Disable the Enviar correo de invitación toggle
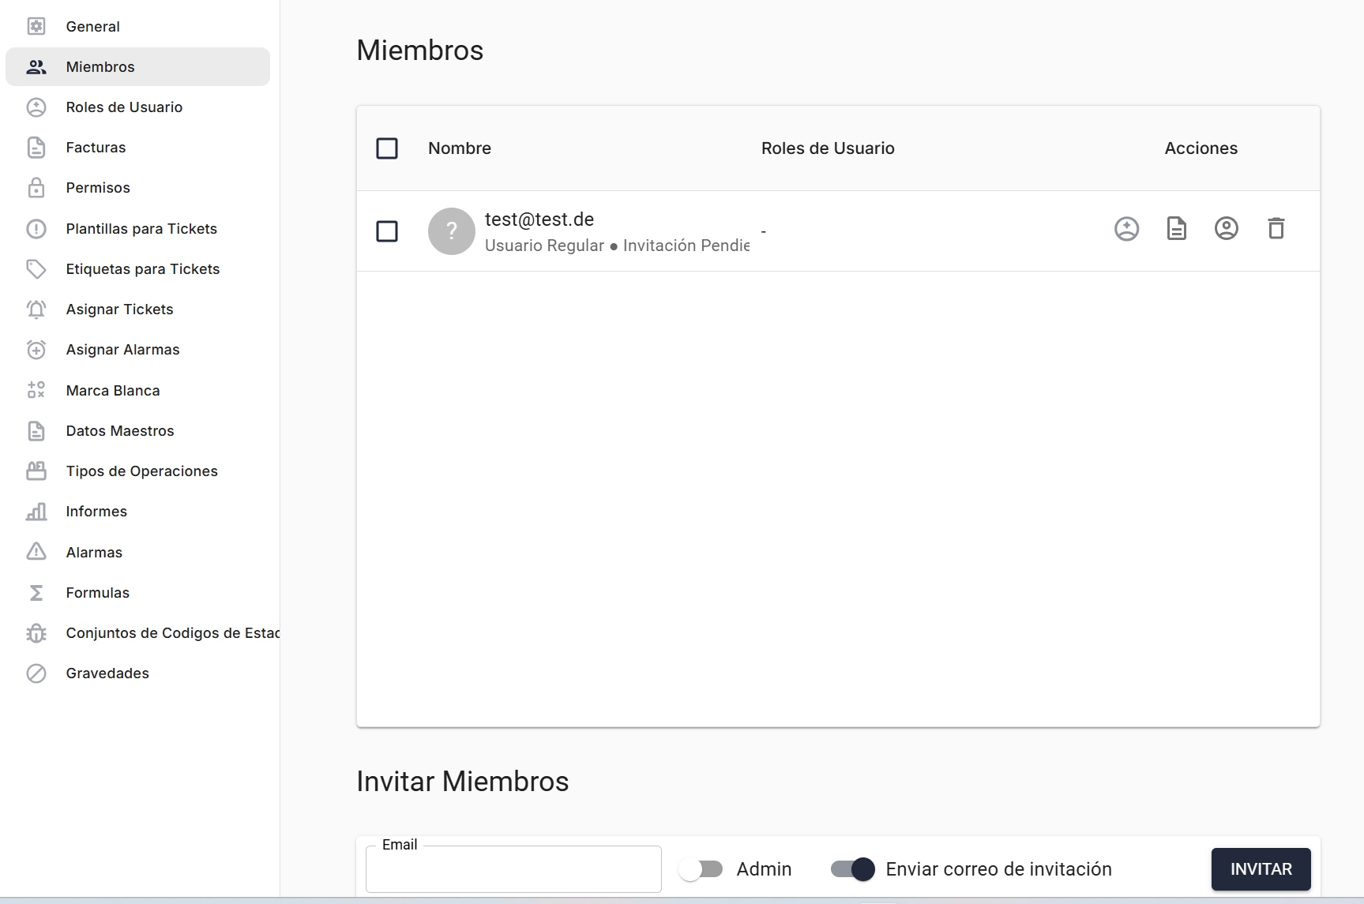The width and height of the screenshot is (1364, 904). tap(853, 869)
